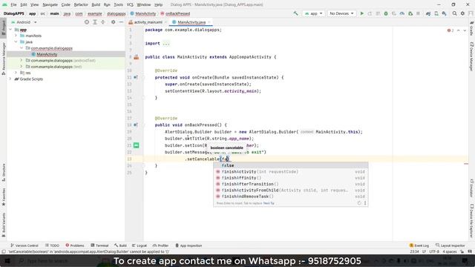Open the Tools menu
Viewport: 475px width, 267px height.
[x=119, y=4]
